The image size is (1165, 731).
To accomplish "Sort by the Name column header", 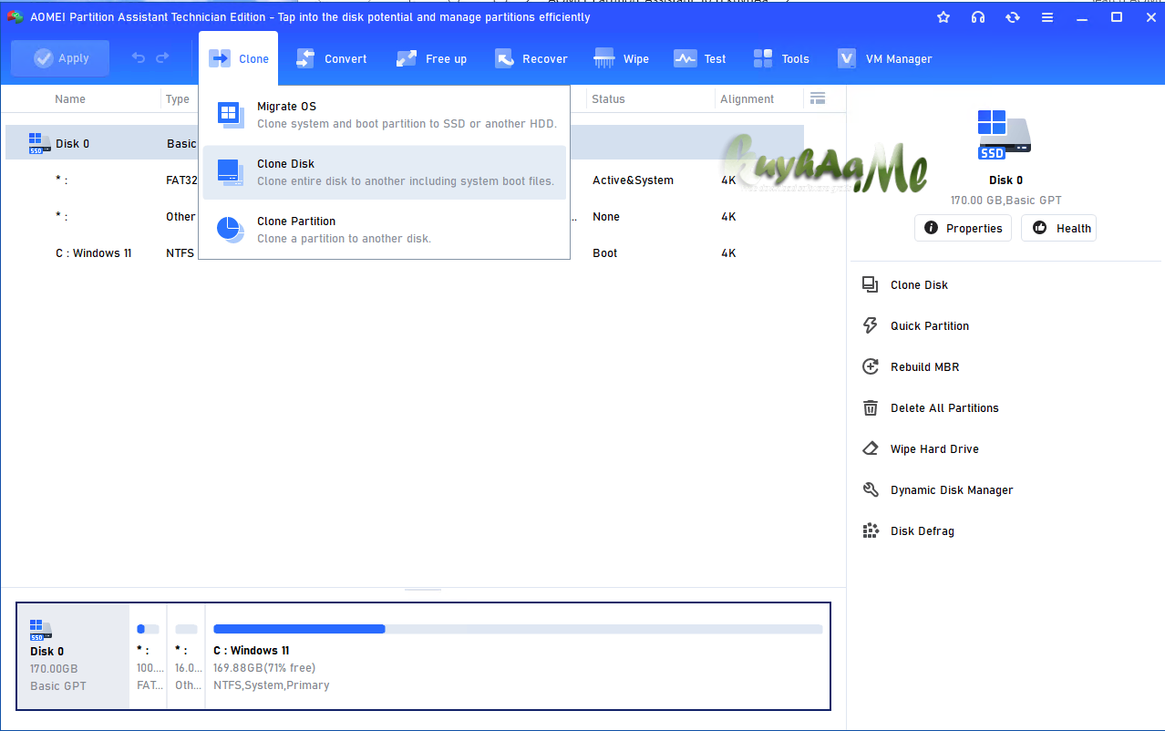I will 70,98.
